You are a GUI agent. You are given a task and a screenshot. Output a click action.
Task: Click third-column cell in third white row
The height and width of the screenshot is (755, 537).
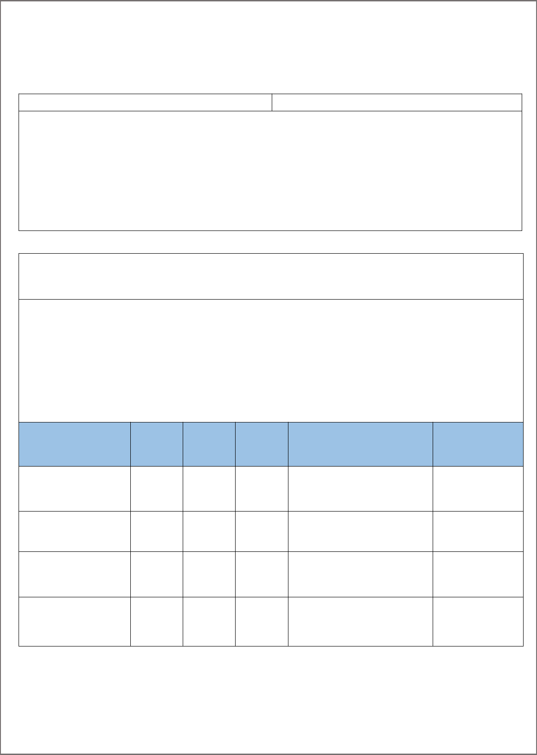pos(209,574)
